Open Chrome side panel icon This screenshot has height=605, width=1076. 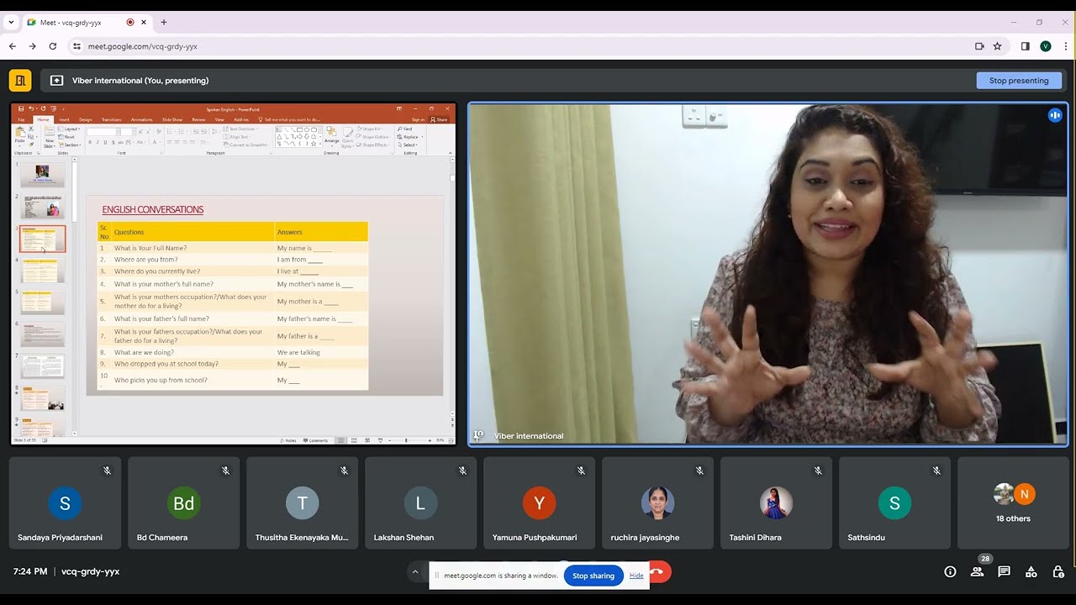coord(1025,46)
